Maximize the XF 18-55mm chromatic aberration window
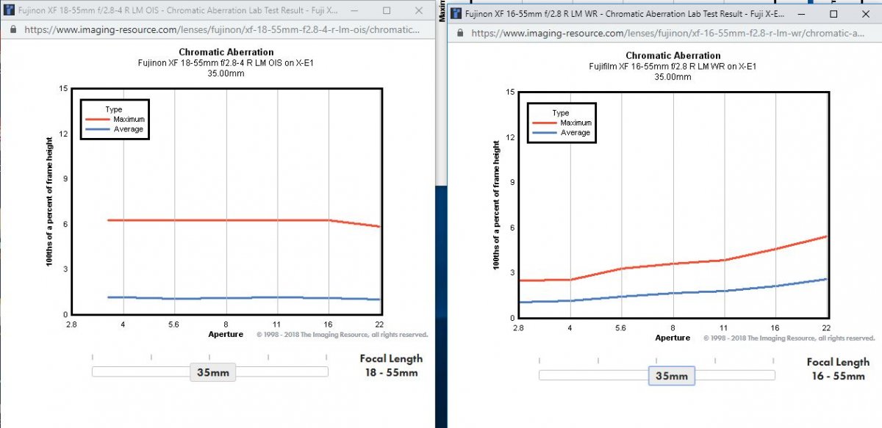The height and width of the screenshot is (428, 882). pos(387,11)
